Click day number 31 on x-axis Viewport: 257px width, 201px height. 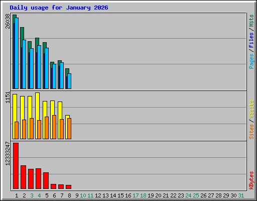241,195
